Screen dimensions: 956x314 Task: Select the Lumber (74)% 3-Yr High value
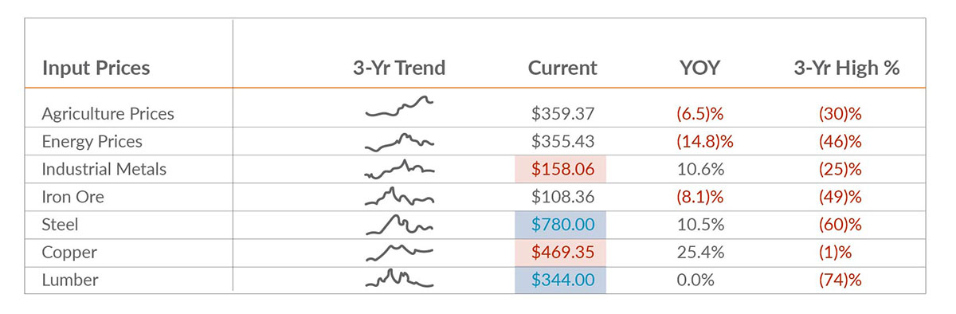point(840,281)
